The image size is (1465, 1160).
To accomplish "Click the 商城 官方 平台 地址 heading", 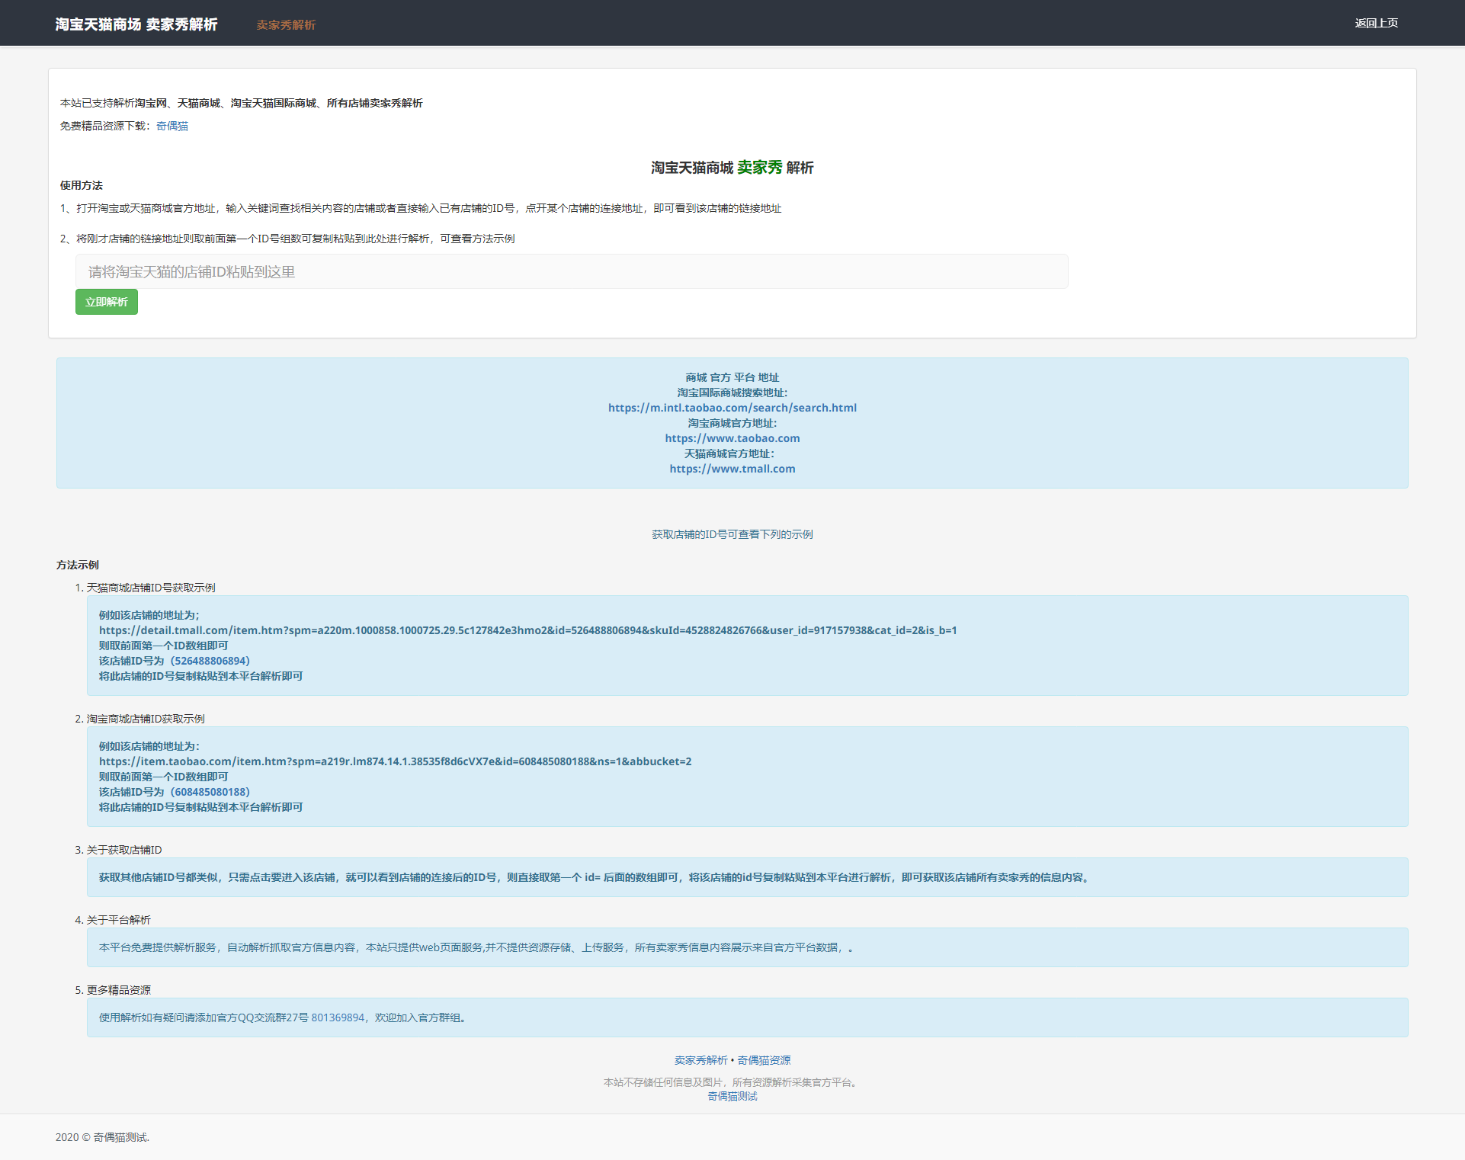I will click(x=732, y=377).
